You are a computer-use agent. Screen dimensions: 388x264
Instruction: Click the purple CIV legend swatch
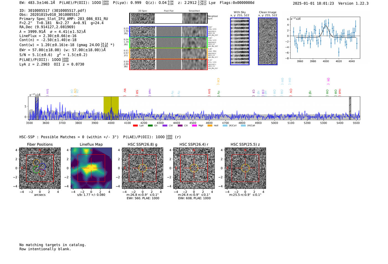click(165, 125)
